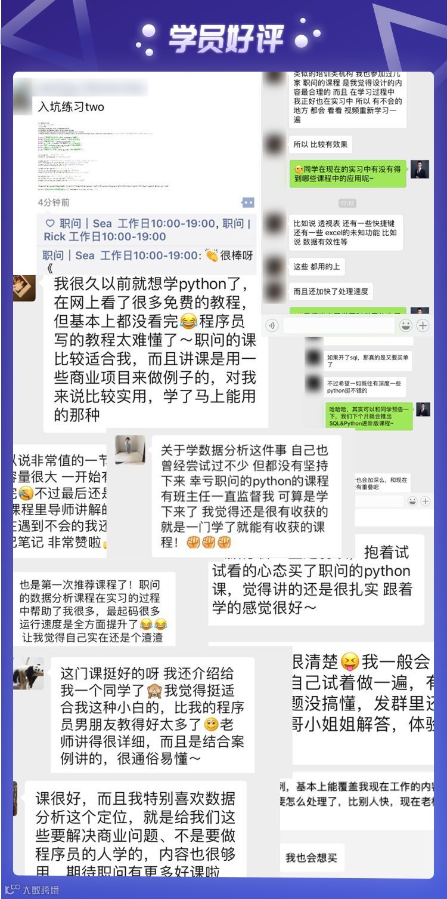
Task: Tap the Moments comment button beside 4分钟前
Action: 247,202
